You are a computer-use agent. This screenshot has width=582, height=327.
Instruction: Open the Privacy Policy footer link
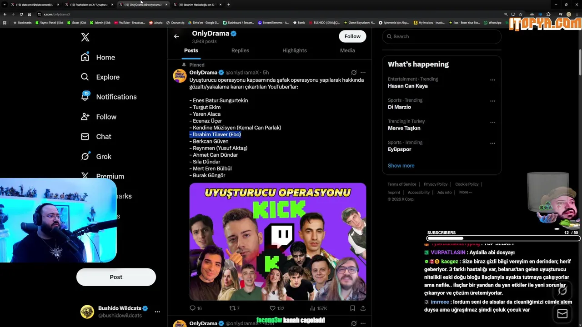[x=436, y=184]
